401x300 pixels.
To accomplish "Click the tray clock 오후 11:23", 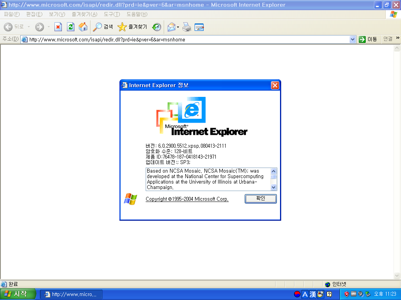I will tap(385, 294).
